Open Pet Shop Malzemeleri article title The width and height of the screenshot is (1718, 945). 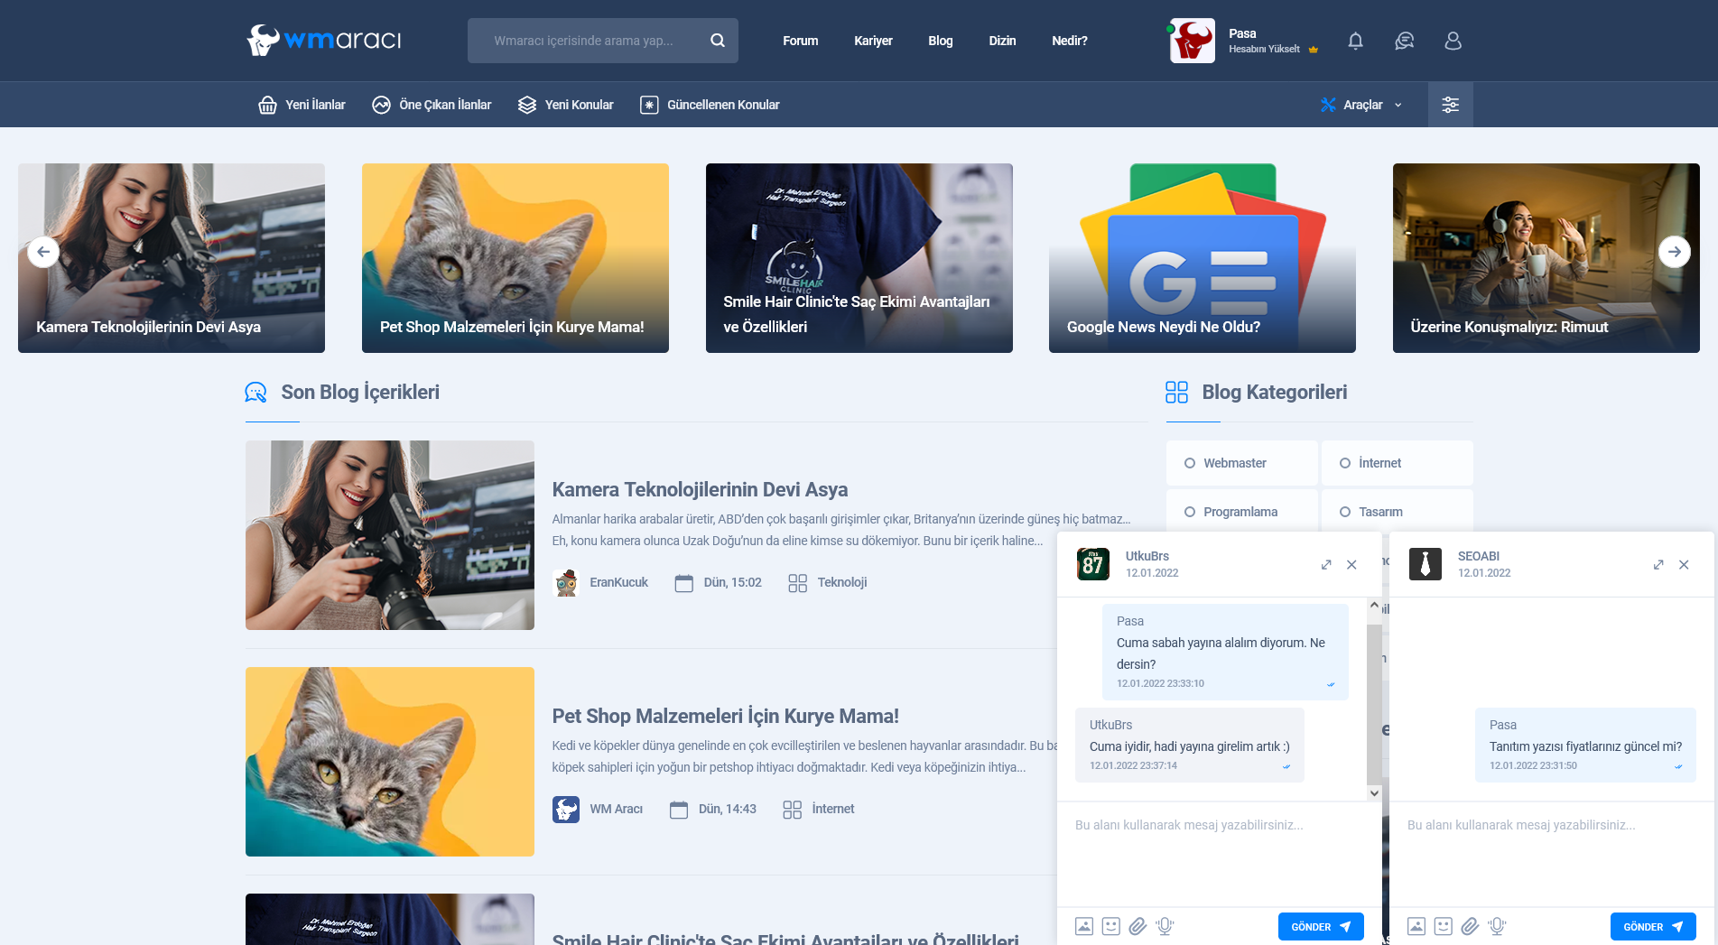(x=725, y=716)
